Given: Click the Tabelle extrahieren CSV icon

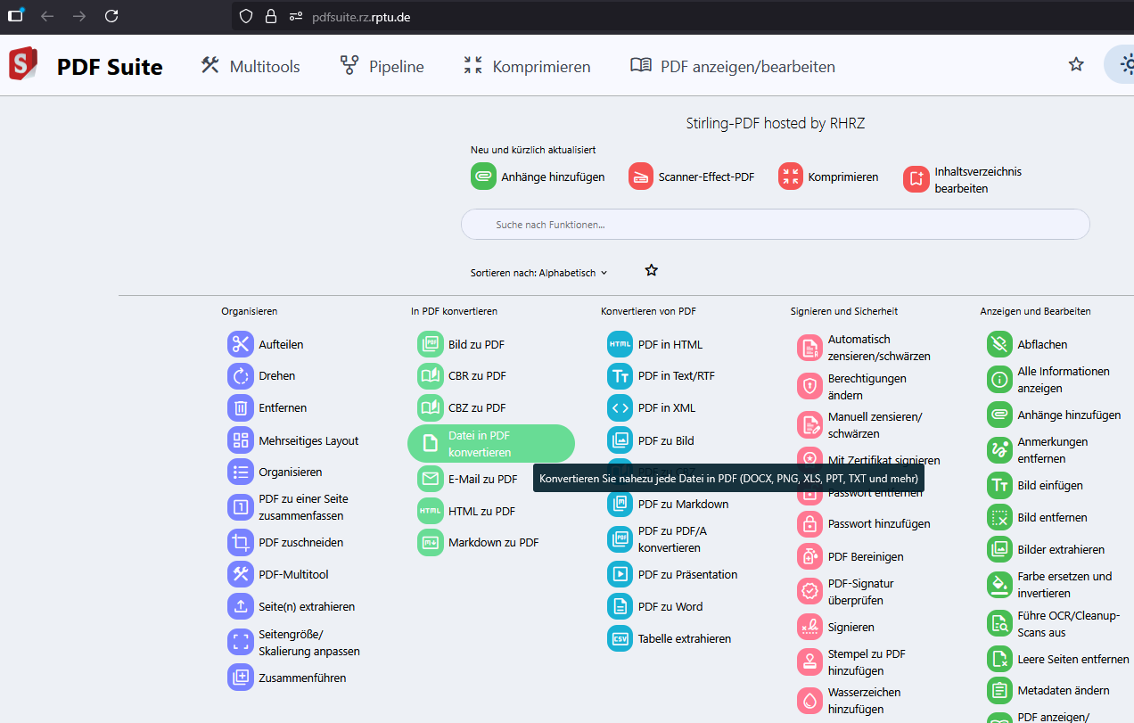Looking at the screenshot, I should [x=620, y=638].
